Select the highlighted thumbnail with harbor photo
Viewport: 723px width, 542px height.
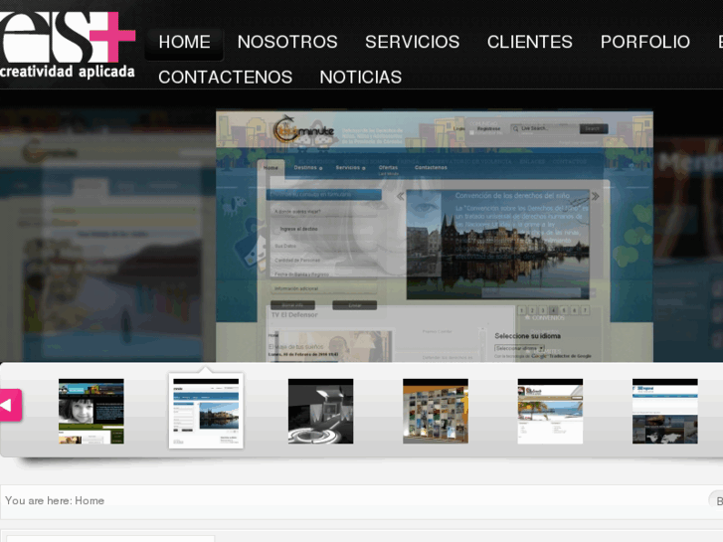(x=206, y=411)
